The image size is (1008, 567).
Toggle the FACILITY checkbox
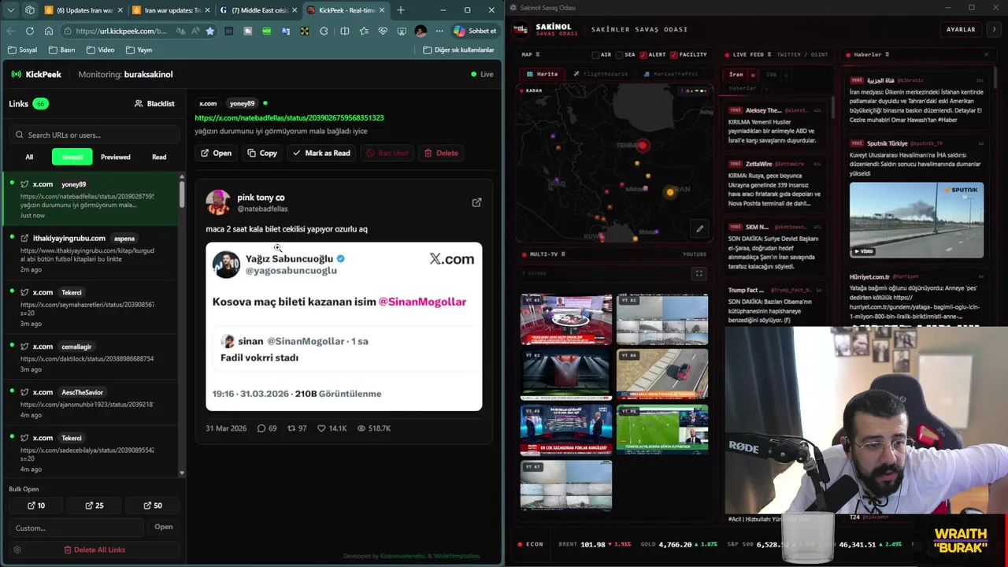coord(674,54)
